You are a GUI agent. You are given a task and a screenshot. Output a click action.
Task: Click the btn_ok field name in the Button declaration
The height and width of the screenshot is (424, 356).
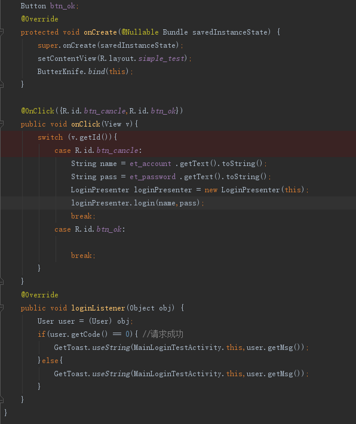coord(63,6)
